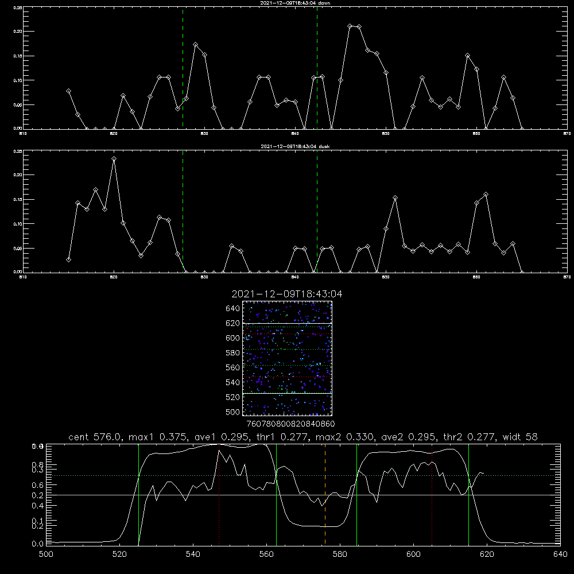The width and height of the screenshot is (574, 574).
Task: Select the green vertical line near 563
Action: [277, 494]
